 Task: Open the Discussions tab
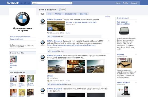tap(70, 14)
